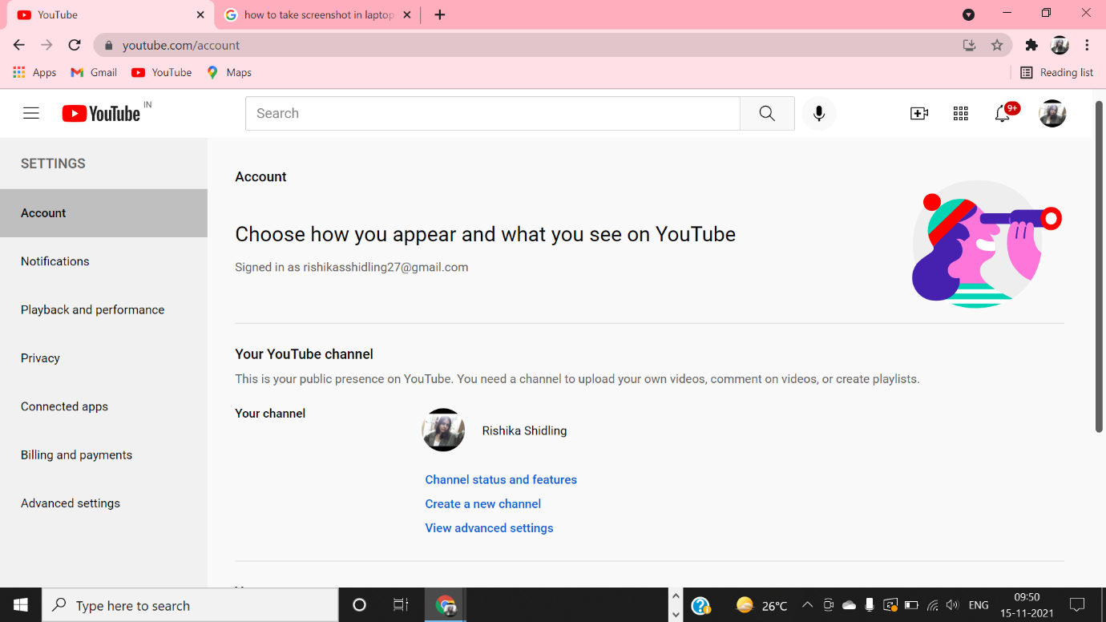Click Create a new channel link
Screen dimensions: 1106x622
coord(483,503)
